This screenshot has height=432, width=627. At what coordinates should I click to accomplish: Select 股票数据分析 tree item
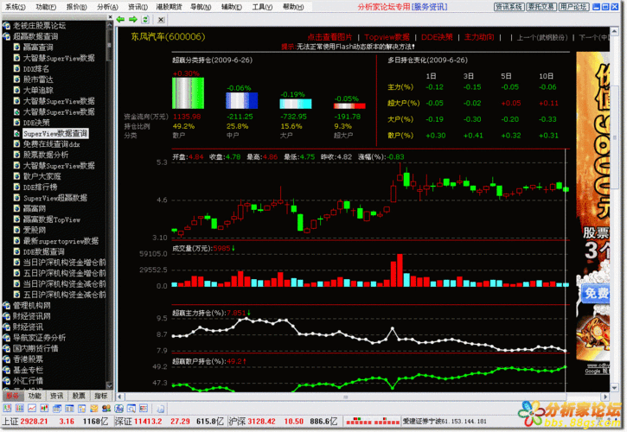pos(46,155)
